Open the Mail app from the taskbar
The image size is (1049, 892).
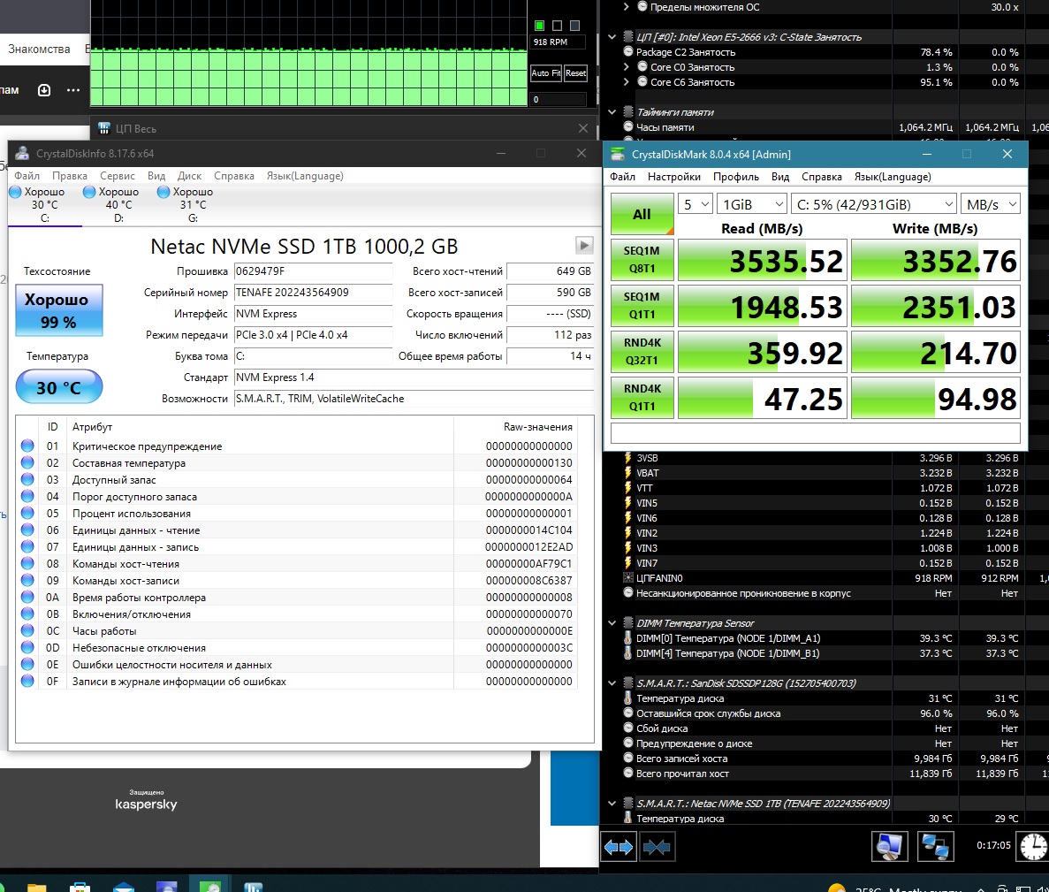click(x=124, y=887)
